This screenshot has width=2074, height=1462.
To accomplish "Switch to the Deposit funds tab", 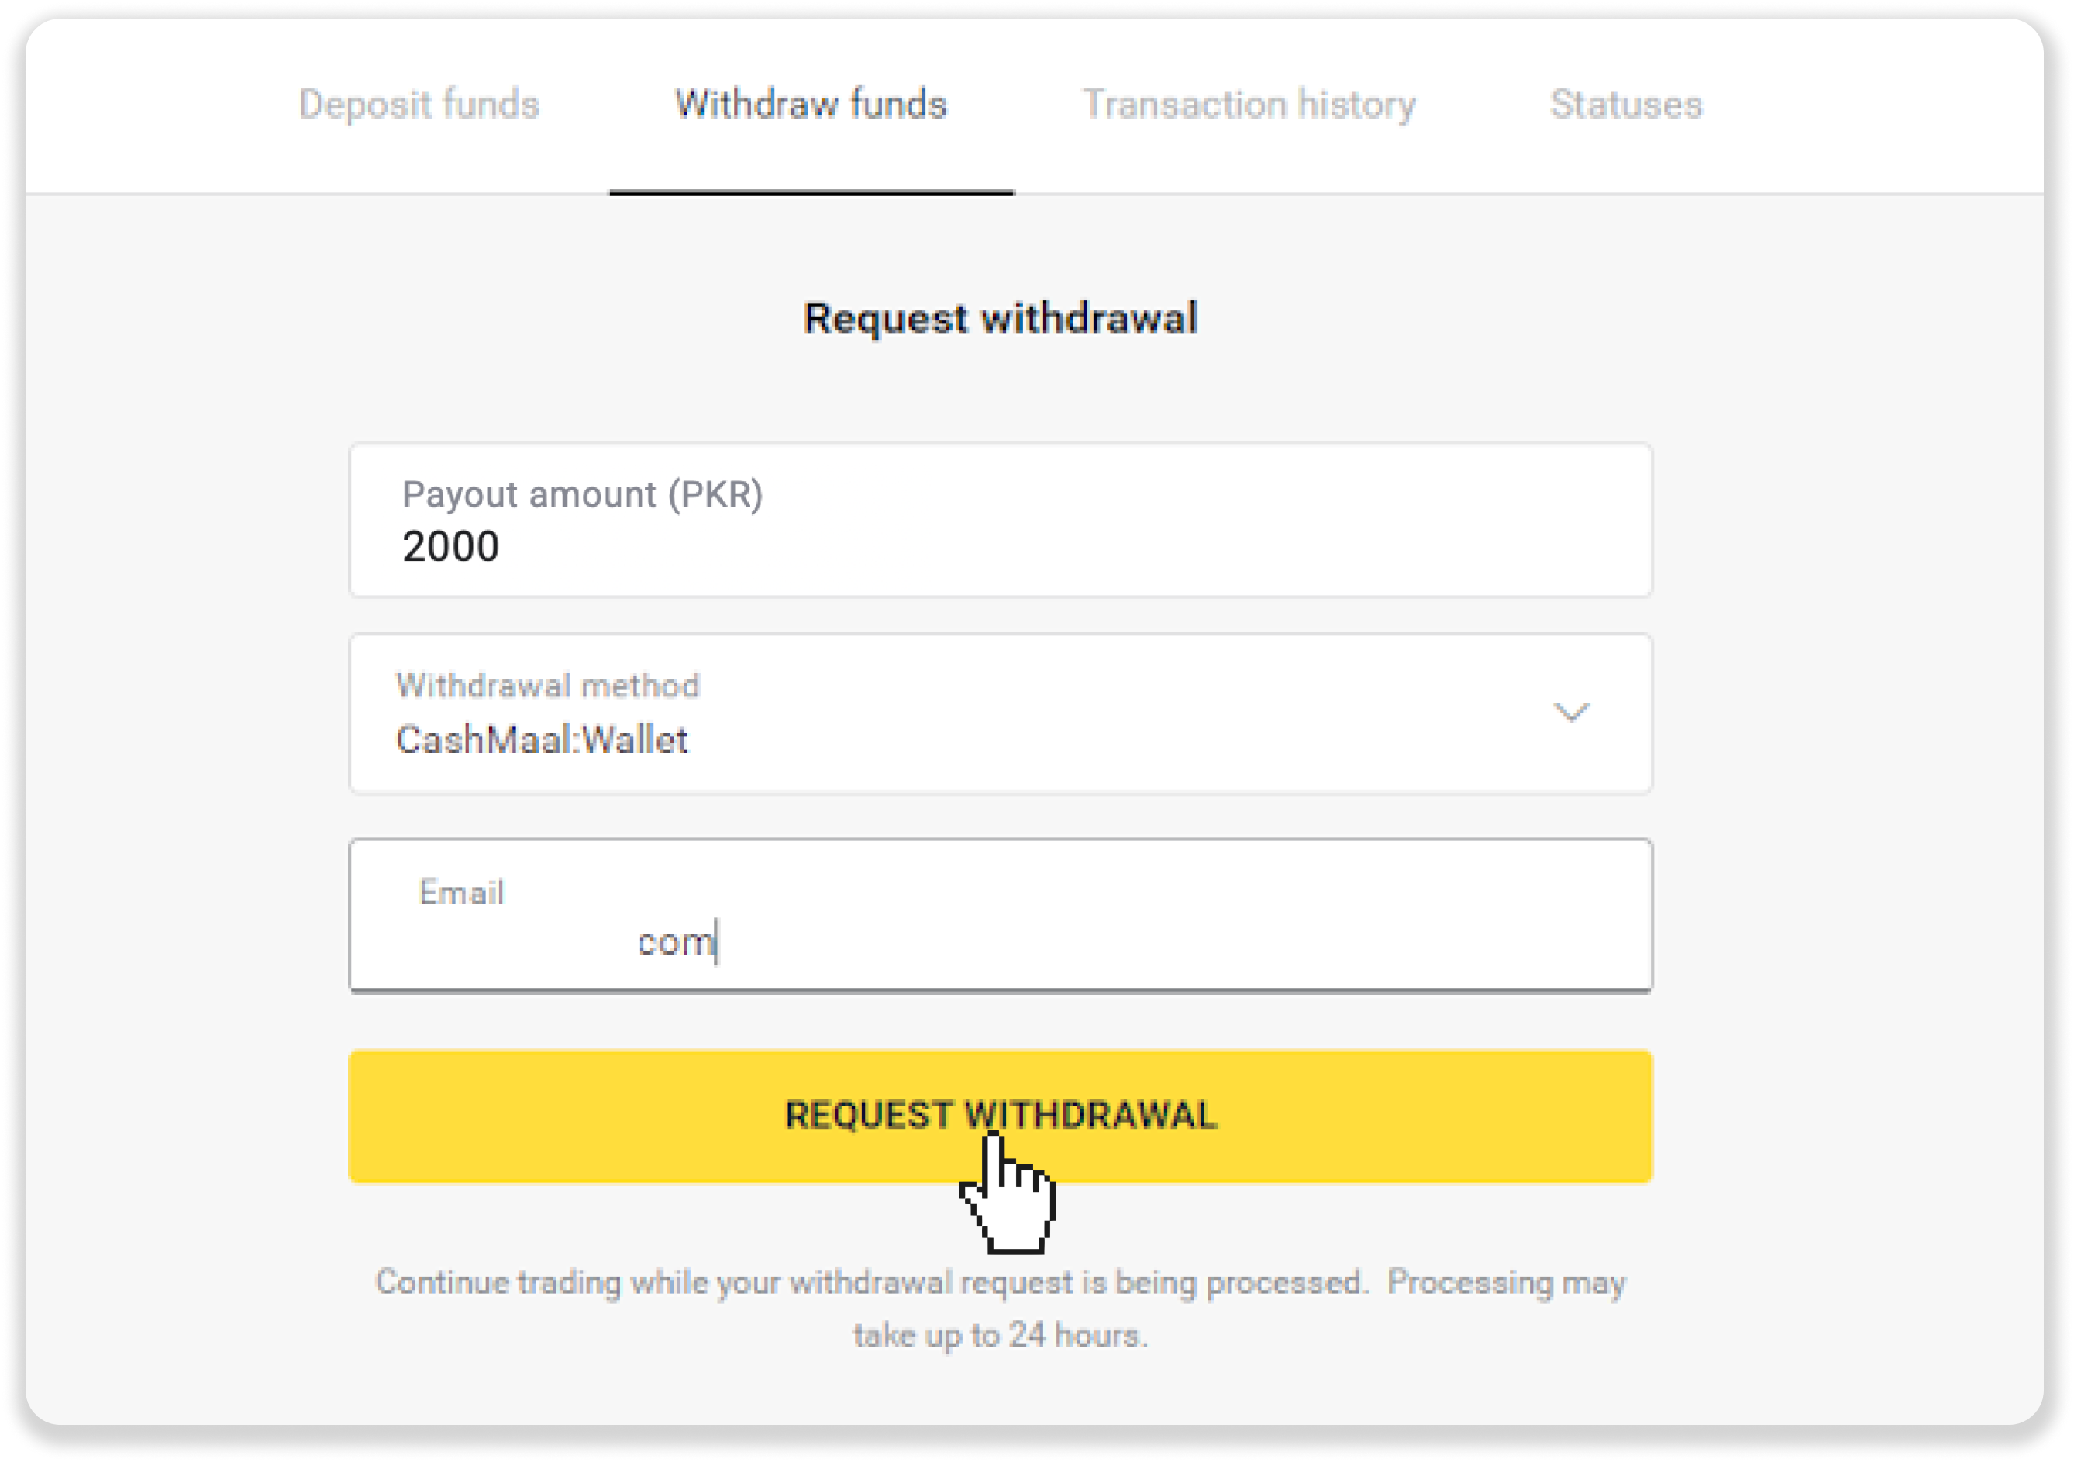I will click(x=419, y=105).
